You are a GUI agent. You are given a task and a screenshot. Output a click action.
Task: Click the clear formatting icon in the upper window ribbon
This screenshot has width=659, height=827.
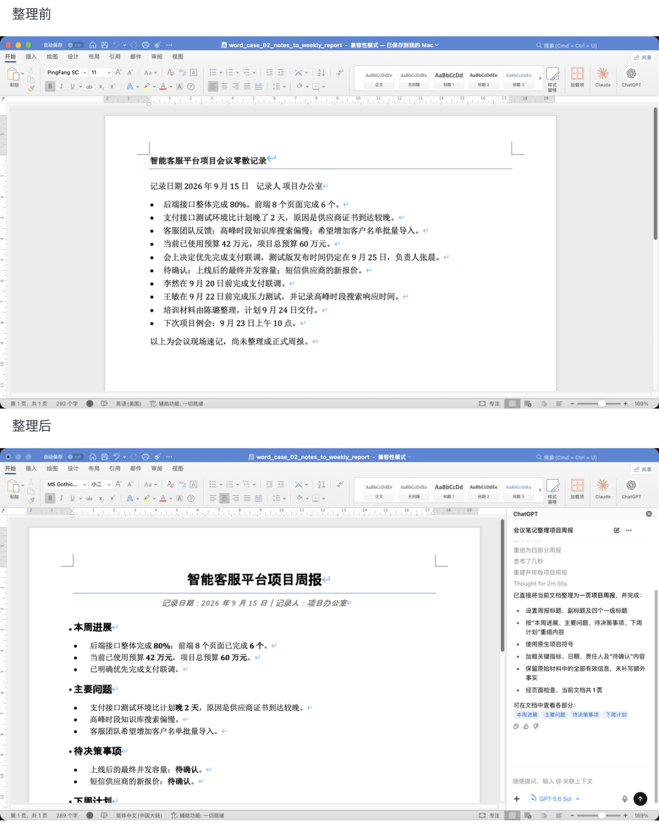[171, 72]
